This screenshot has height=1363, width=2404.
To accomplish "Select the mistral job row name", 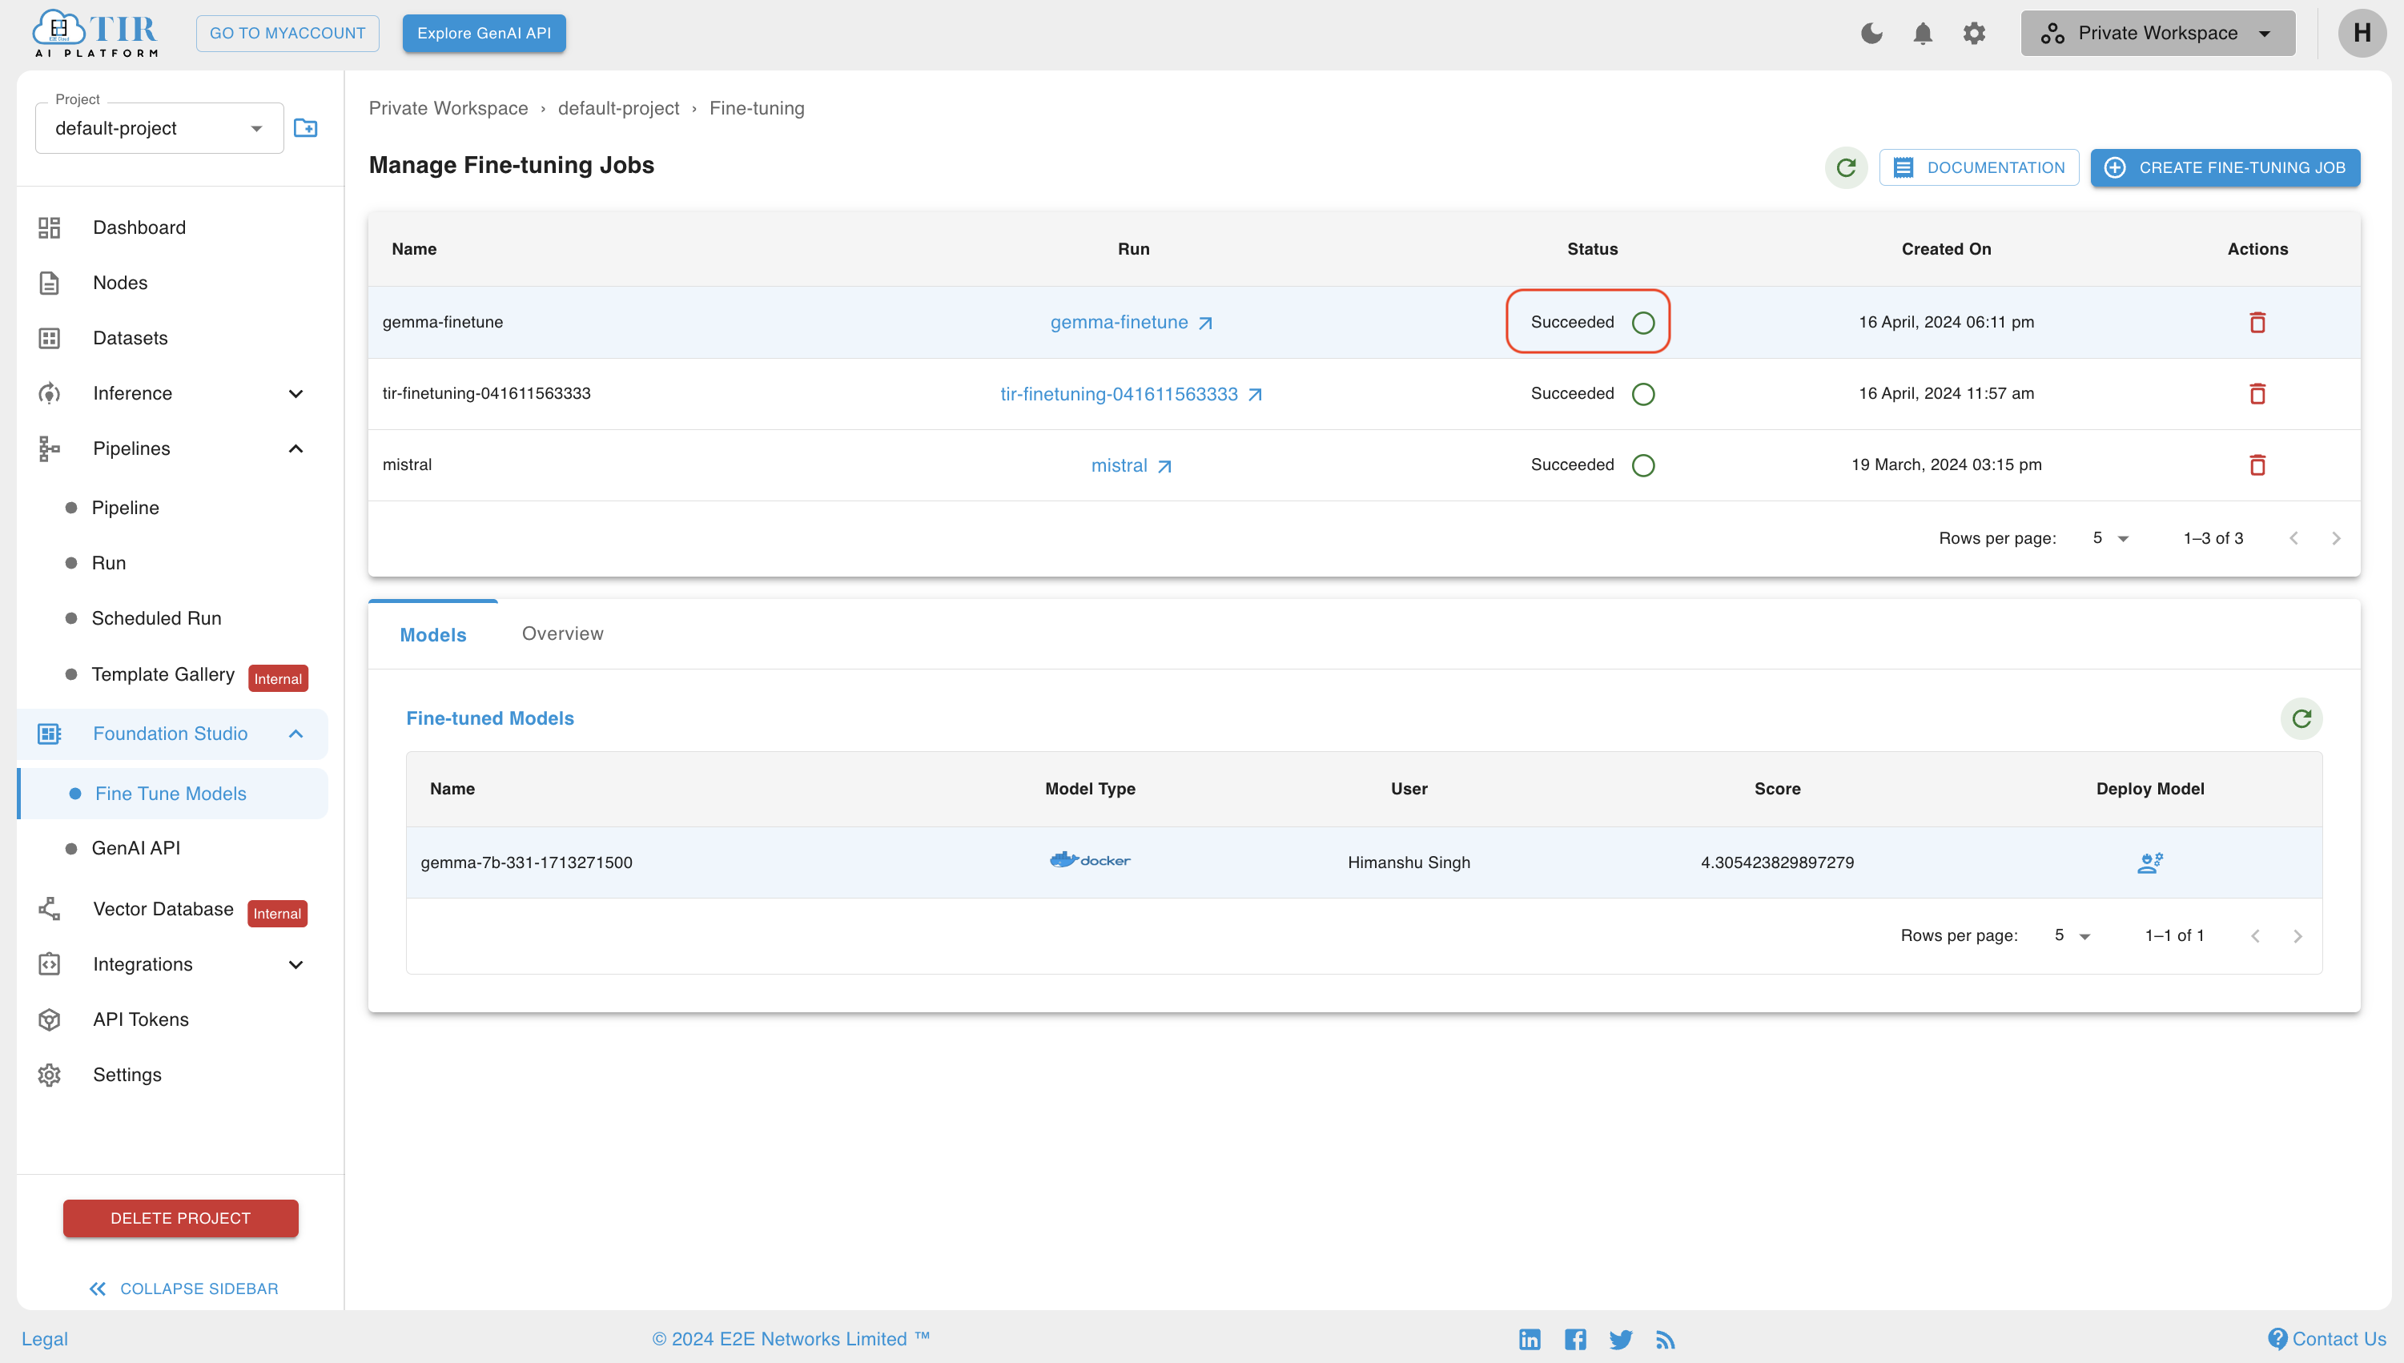I will (408, 464).
